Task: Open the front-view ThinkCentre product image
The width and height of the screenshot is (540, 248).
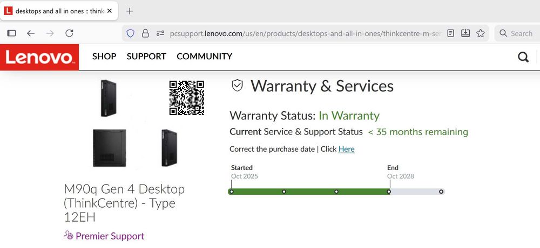Action: (109, 148)
